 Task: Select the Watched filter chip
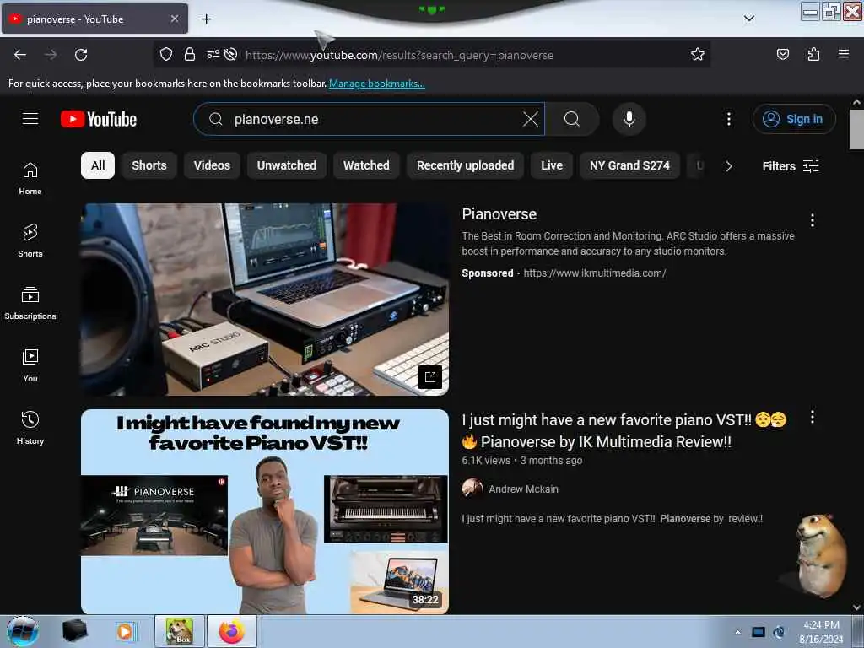pos(366,165)
